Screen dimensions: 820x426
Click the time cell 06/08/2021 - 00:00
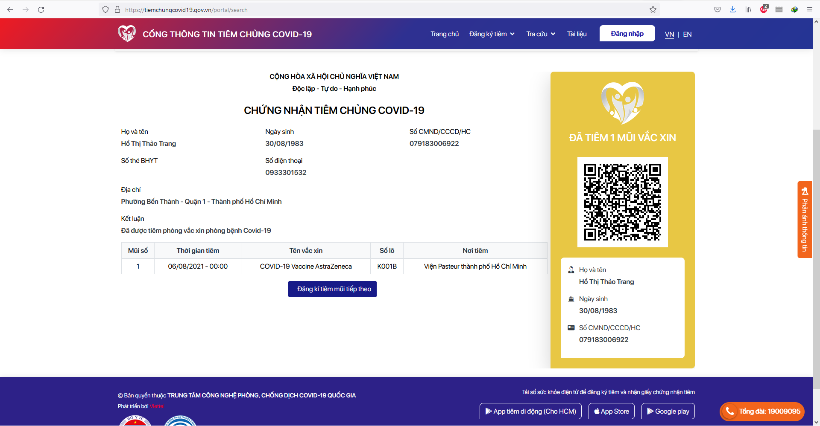tap(198, 267)
